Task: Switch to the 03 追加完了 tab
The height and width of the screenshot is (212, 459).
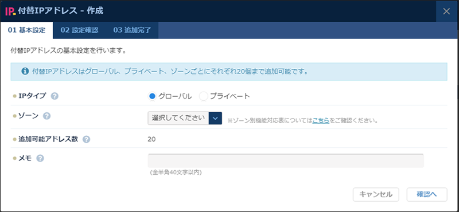Action: [x=132, y=30]
